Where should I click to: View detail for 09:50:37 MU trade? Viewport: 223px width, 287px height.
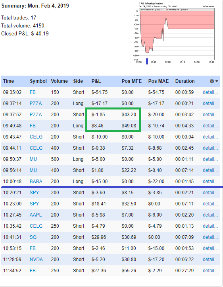tap(210, 159)
